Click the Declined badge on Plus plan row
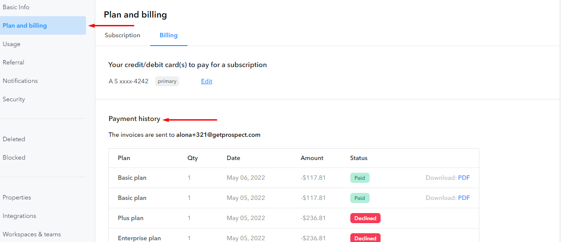561x242 pixels. click(365, 218)
